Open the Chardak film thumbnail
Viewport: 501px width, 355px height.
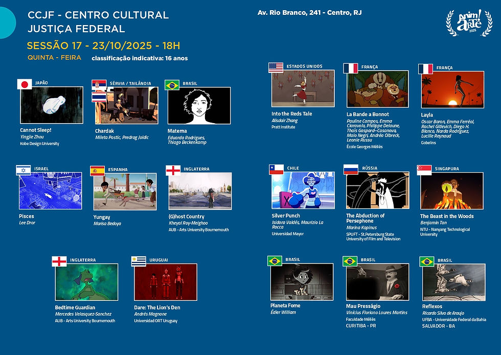(127, 105)
